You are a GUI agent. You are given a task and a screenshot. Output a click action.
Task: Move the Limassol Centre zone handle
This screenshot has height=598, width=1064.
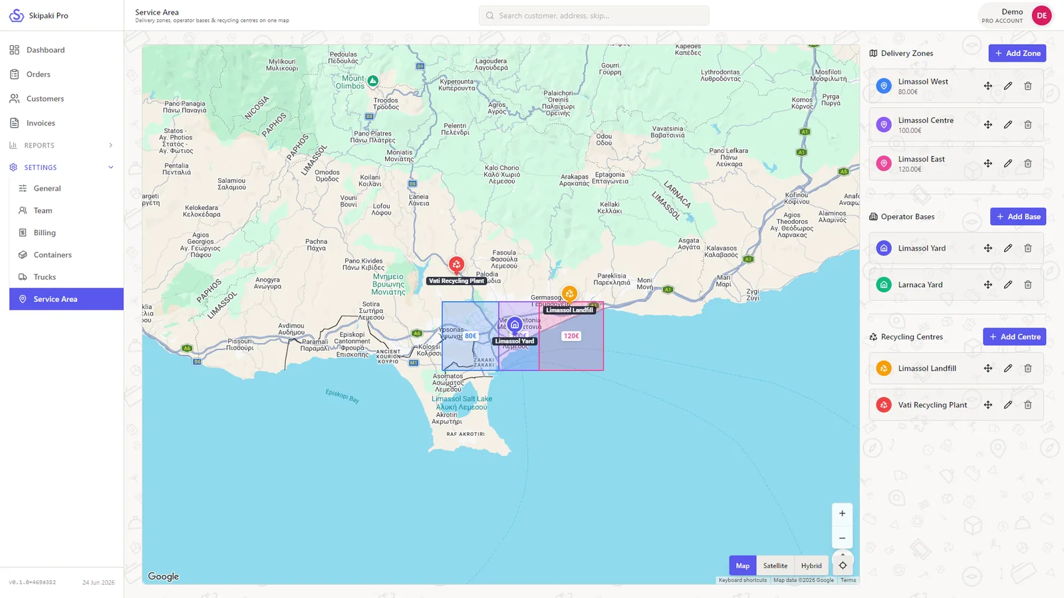[988, 125]
